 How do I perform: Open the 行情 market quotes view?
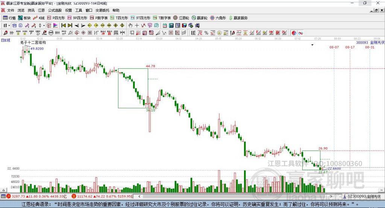(x=9, y=18)
